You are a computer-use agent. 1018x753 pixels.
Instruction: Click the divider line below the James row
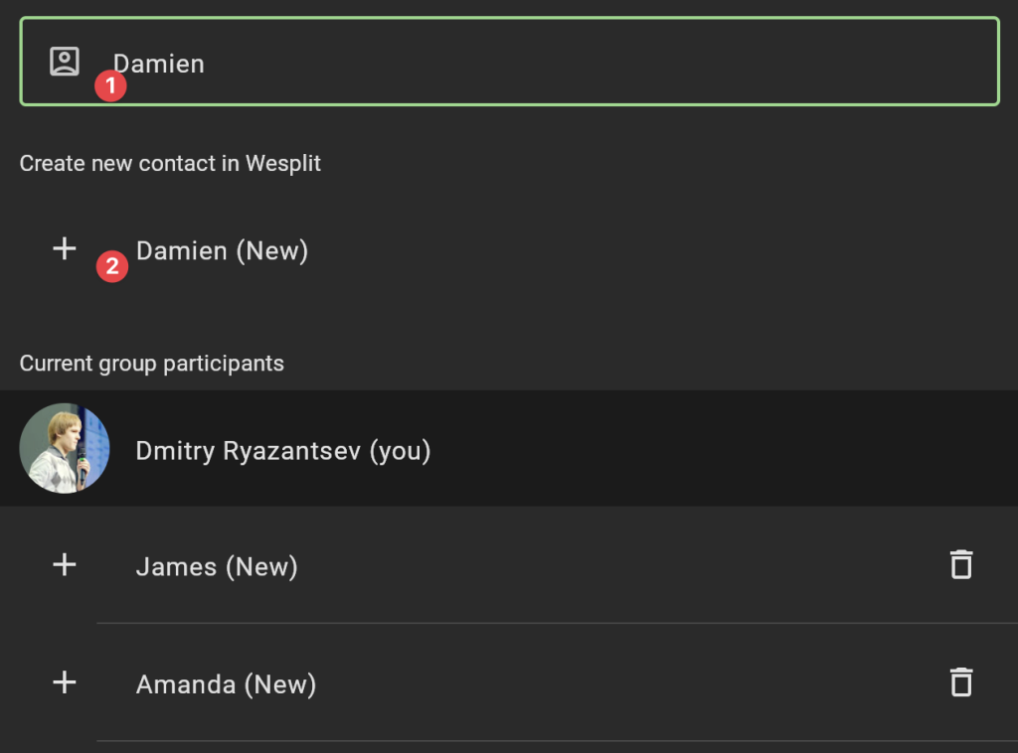coord(557,623)
